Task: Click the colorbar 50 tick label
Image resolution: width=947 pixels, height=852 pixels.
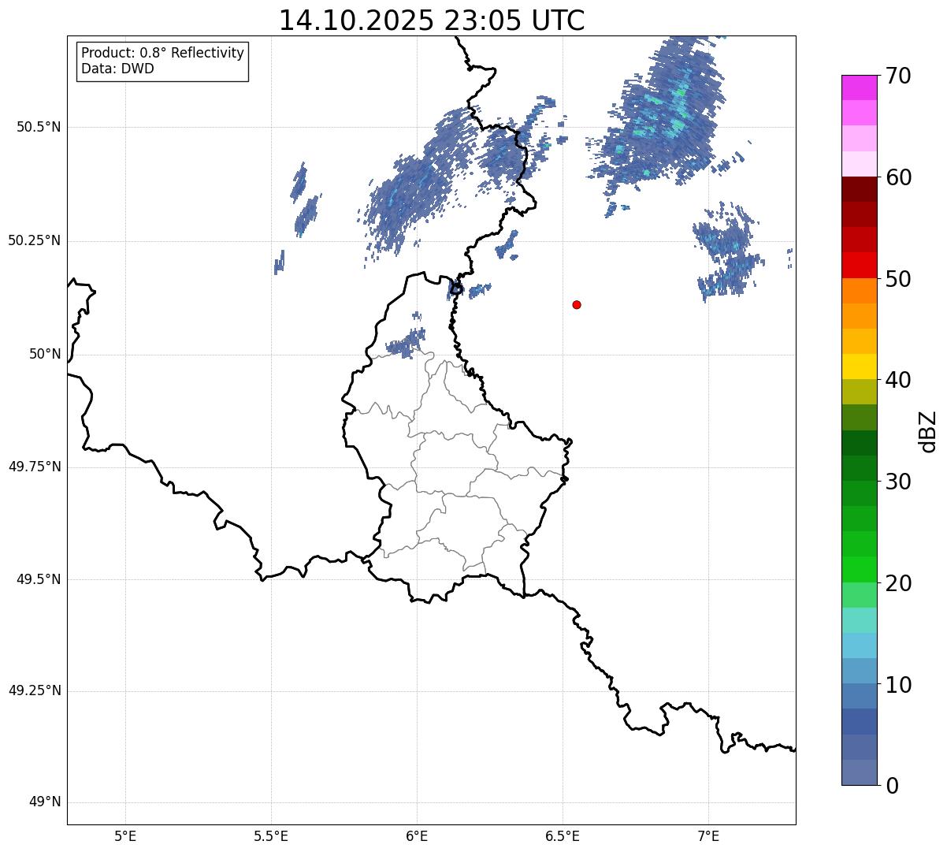Action: click(x=897, y=279)
